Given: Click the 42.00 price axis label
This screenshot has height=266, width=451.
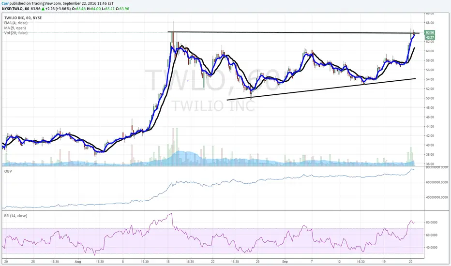Looking at the screenshot, I should pos(430,136).
